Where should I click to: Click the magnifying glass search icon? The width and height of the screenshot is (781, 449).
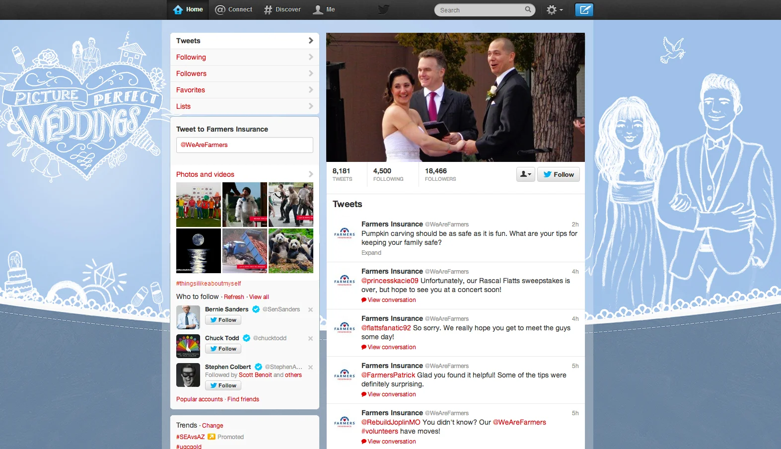point(528,9)
